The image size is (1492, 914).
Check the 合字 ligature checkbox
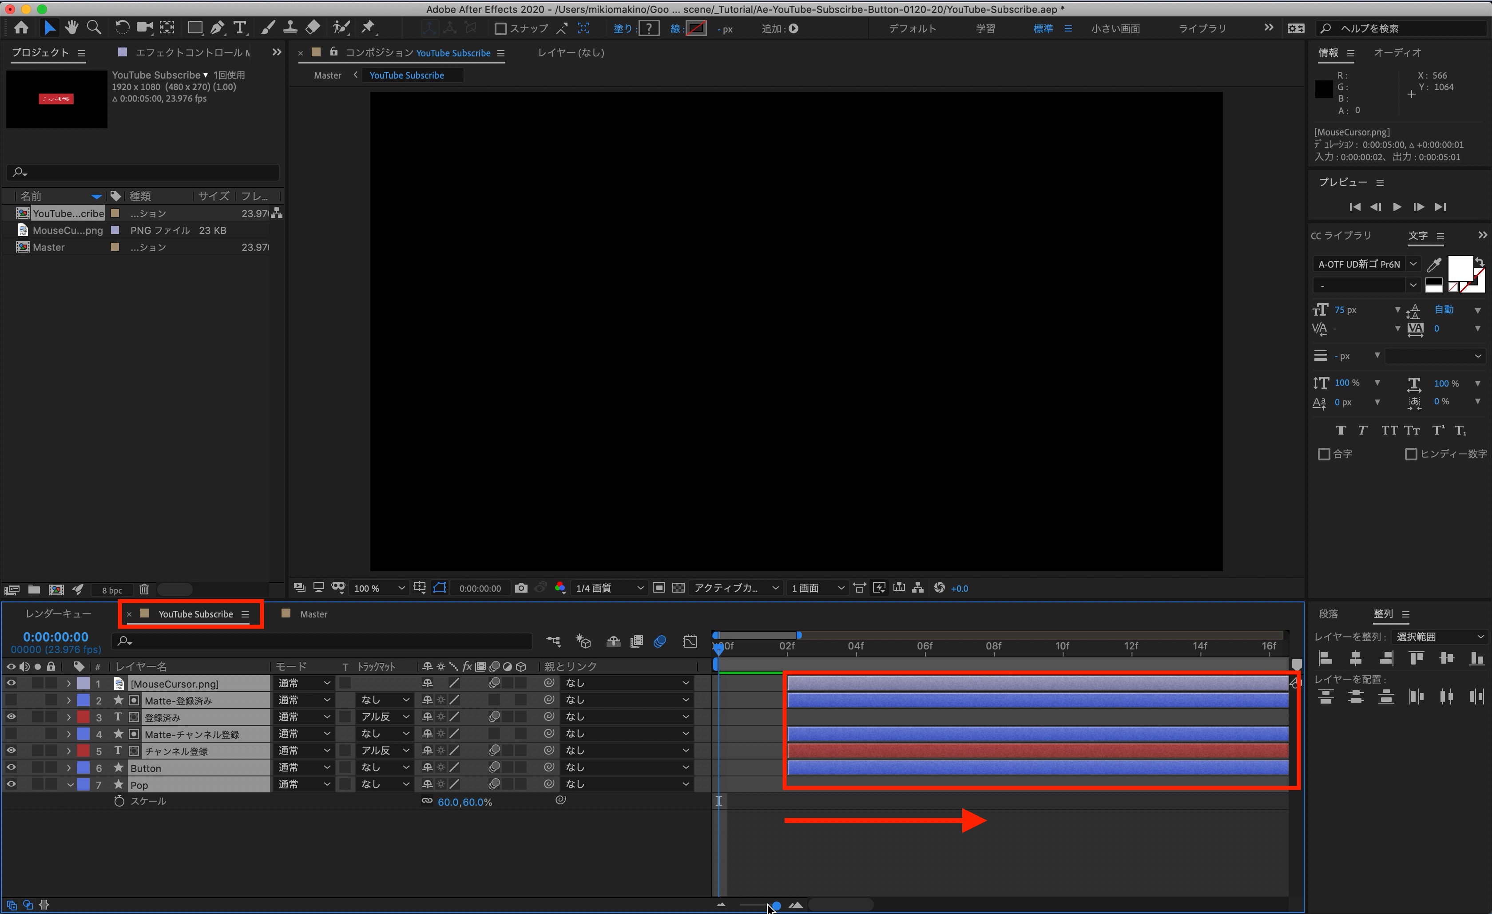point(1324,454)
